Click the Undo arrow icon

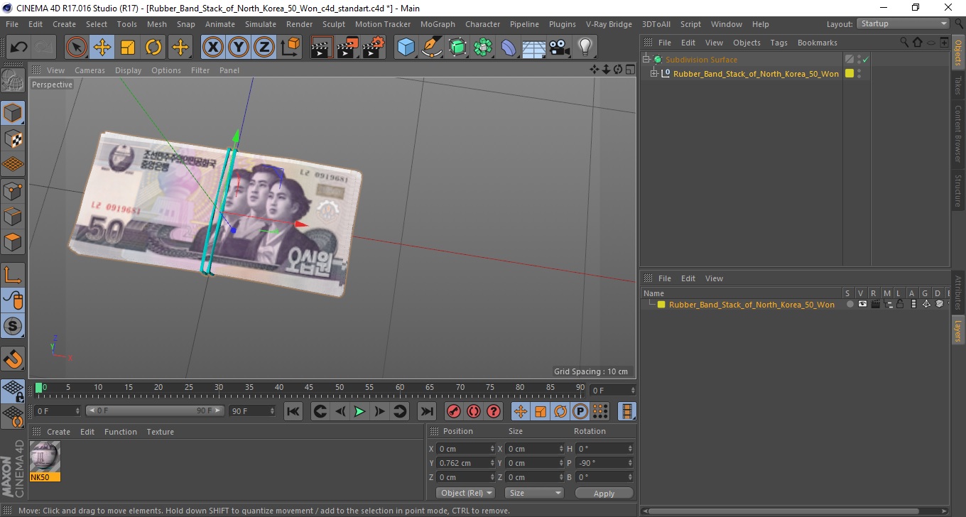coord(19,48)
